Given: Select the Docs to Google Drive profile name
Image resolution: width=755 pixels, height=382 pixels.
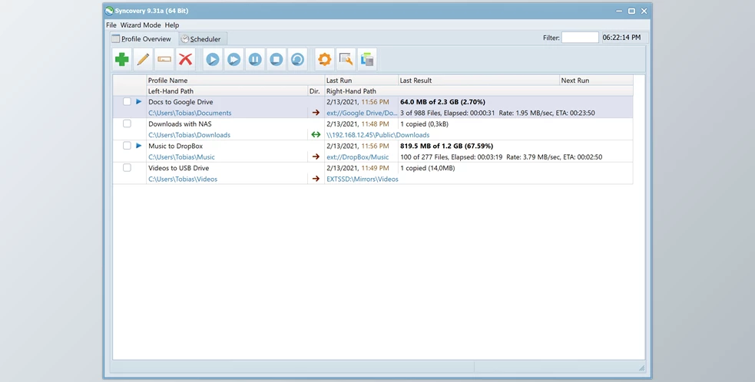Looking at the screenshot, I should (180, 101).
